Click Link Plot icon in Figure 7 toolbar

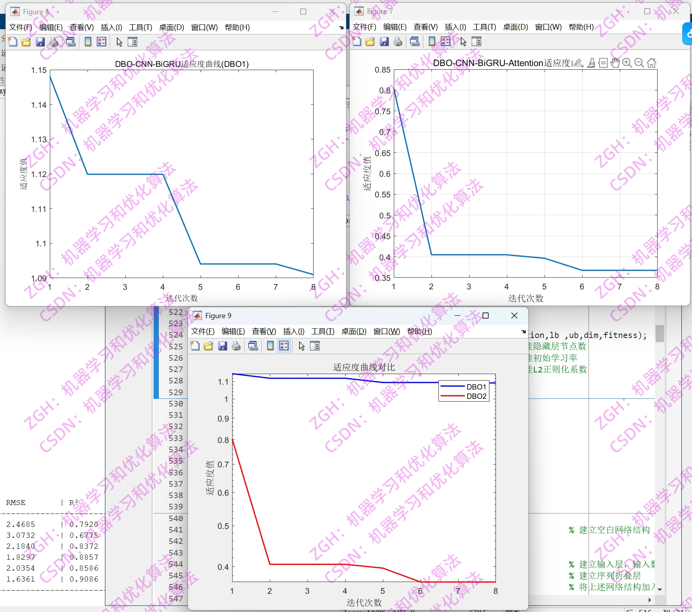(x=415, y=41)
